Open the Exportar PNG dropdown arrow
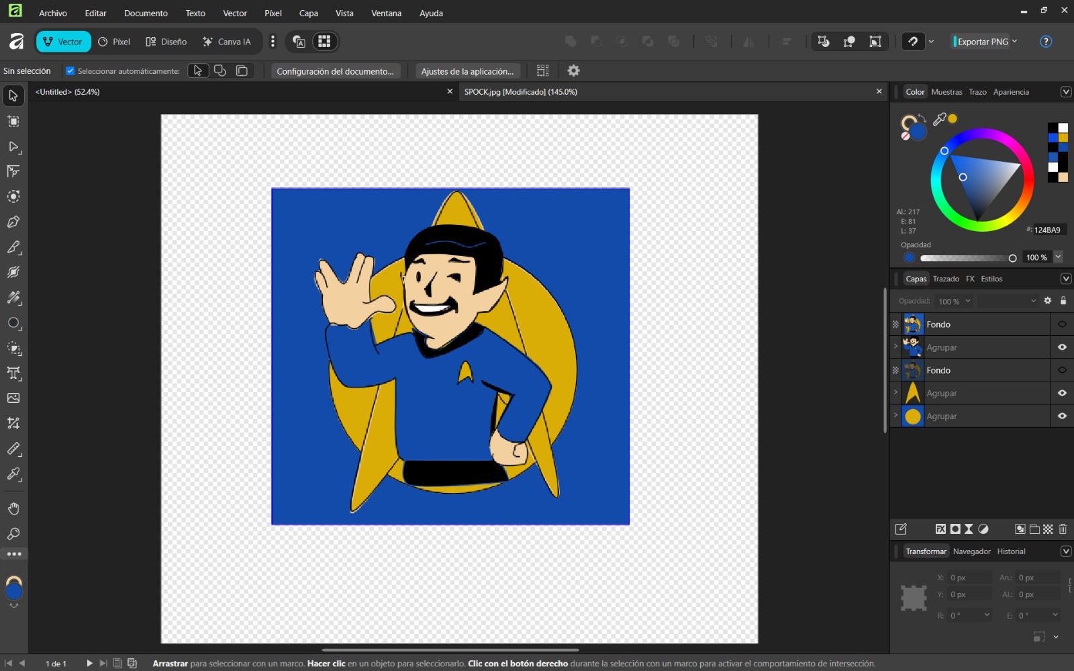This screenshot has width=1074, height=671. tap(1015, 42)
